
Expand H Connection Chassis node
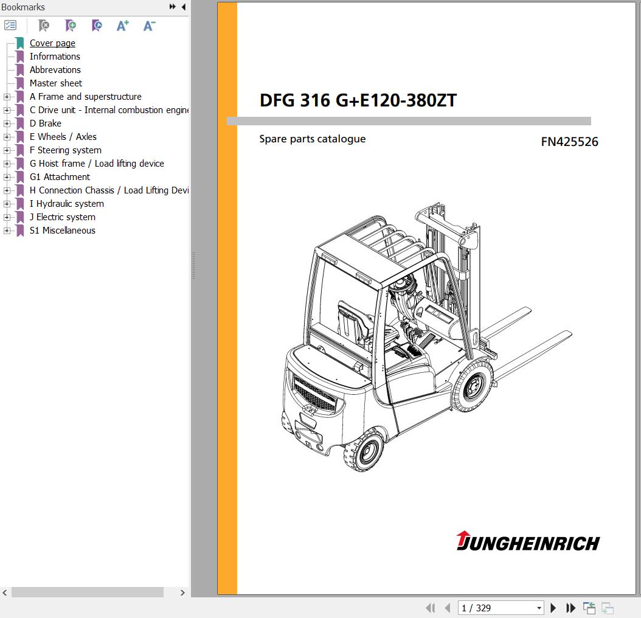coord(7,190)
